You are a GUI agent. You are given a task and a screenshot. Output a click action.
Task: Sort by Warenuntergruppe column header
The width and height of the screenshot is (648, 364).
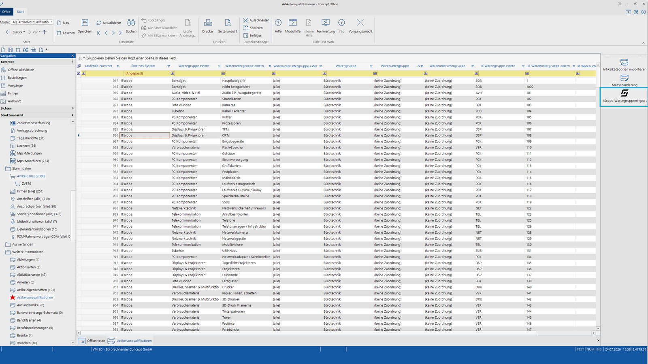click(394, 66)
